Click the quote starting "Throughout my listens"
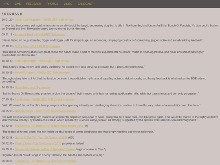Screen dimensions: 220x165 click(104, 80)
